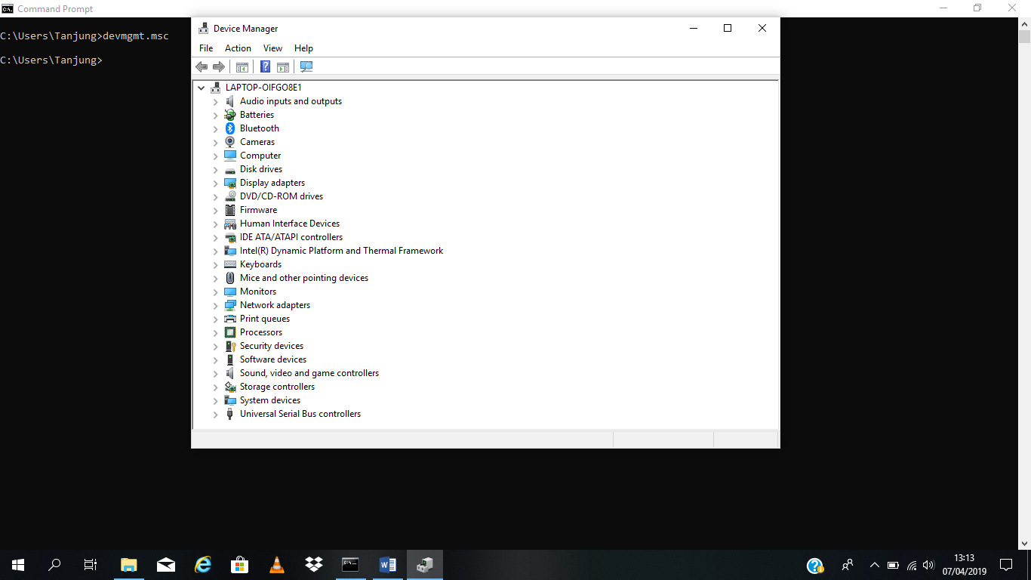1031x580 pixels.
Task: Click the Back navigation arrow
Action: pyautogui.click(x=202, y=66)
